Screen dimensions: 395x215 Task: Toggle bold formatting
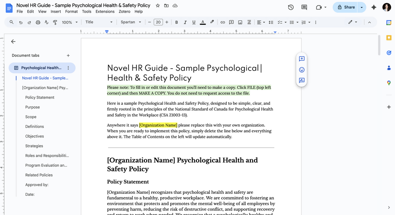pyautogui.click(x=176, y=22)
